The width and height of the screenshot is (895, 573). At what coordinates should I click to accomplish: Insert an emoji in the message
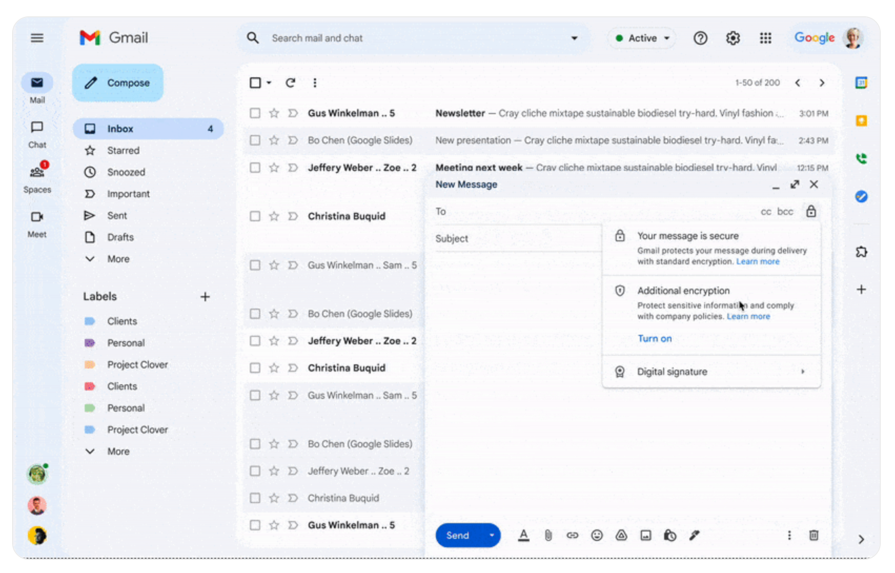(597, 535)
